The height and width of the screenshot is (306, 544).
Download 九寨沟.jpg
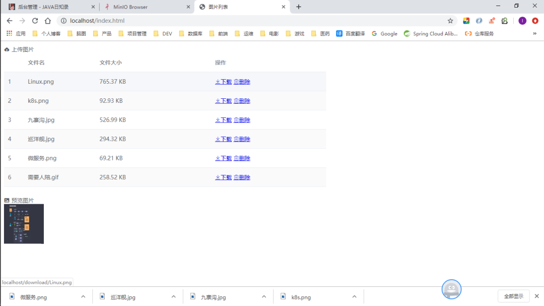pyautogui.click(x=224, y=120)
